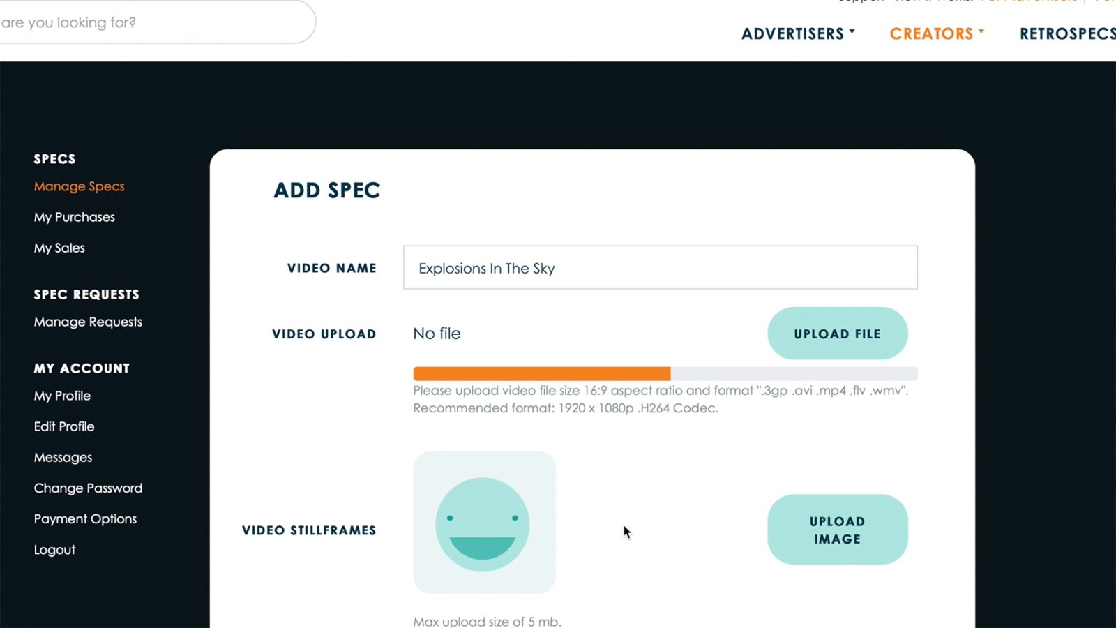Go to Change Password

pyautogui.click(x=88, y=488)
